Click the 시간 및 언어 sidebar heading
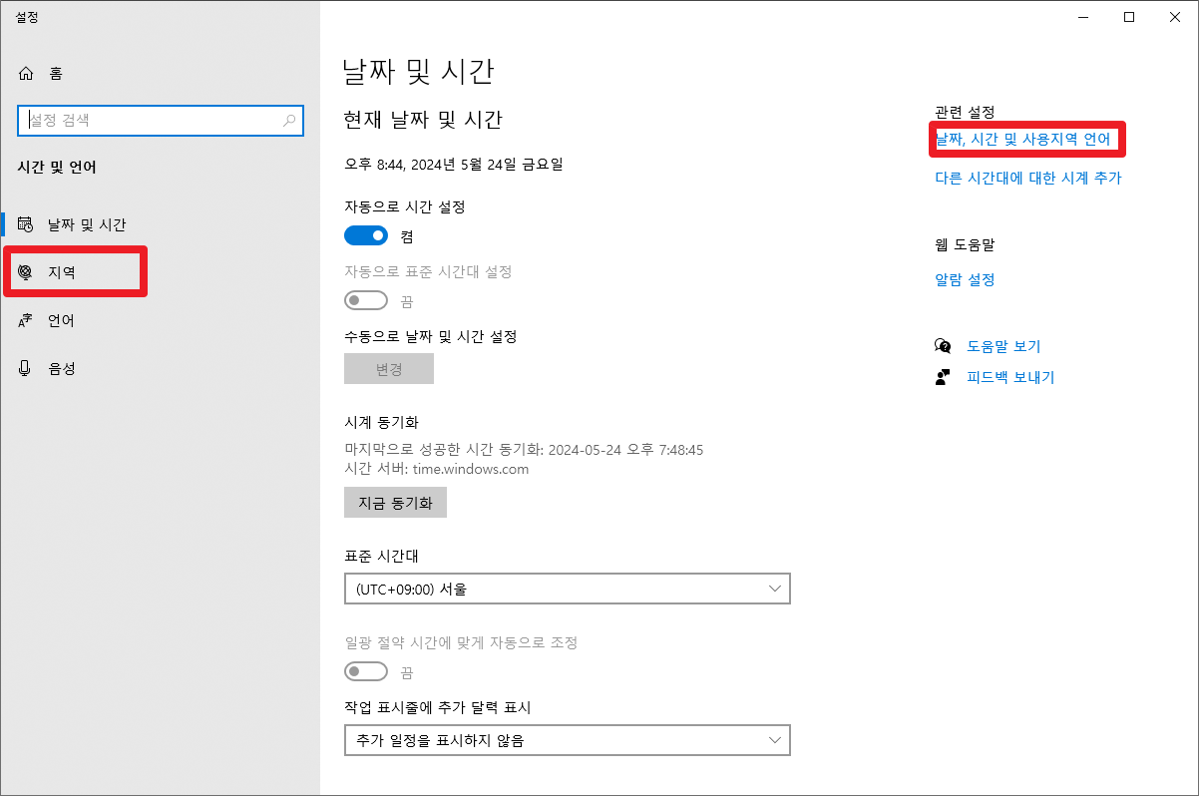The height and width of the screenshot is (796, 1199). (57, 167)
